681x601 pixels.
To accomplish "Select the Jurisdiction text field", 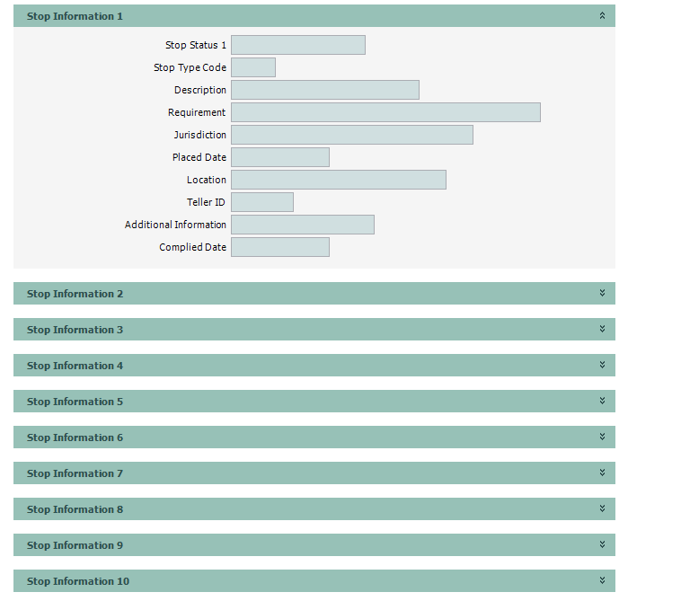I will (x=351, y=135).
